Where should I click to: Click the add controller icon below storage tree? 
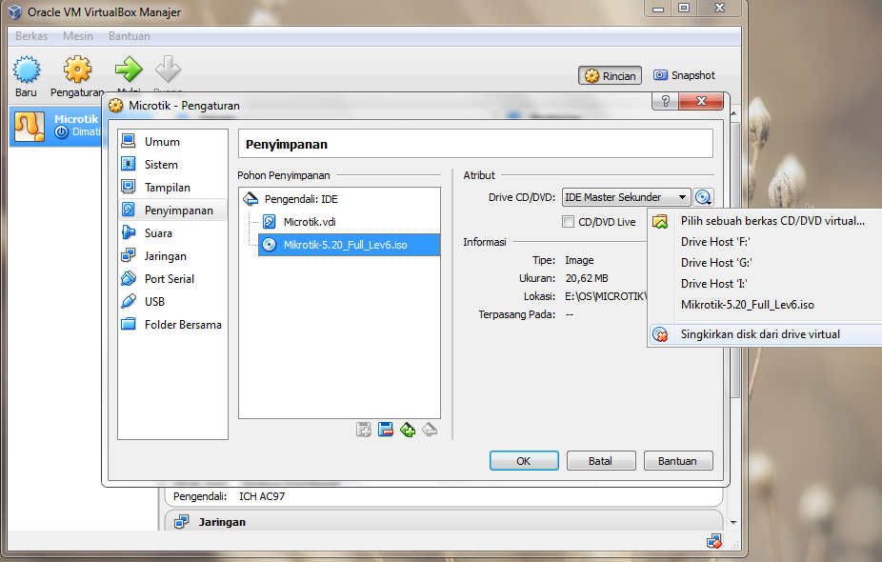[x=364, y=431]
